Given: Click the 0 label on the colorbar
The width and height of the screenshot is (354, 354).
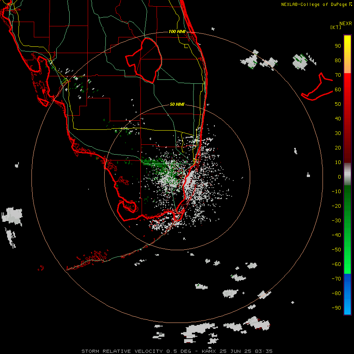Looking at the screenshot, I should (x=339, y=177).
